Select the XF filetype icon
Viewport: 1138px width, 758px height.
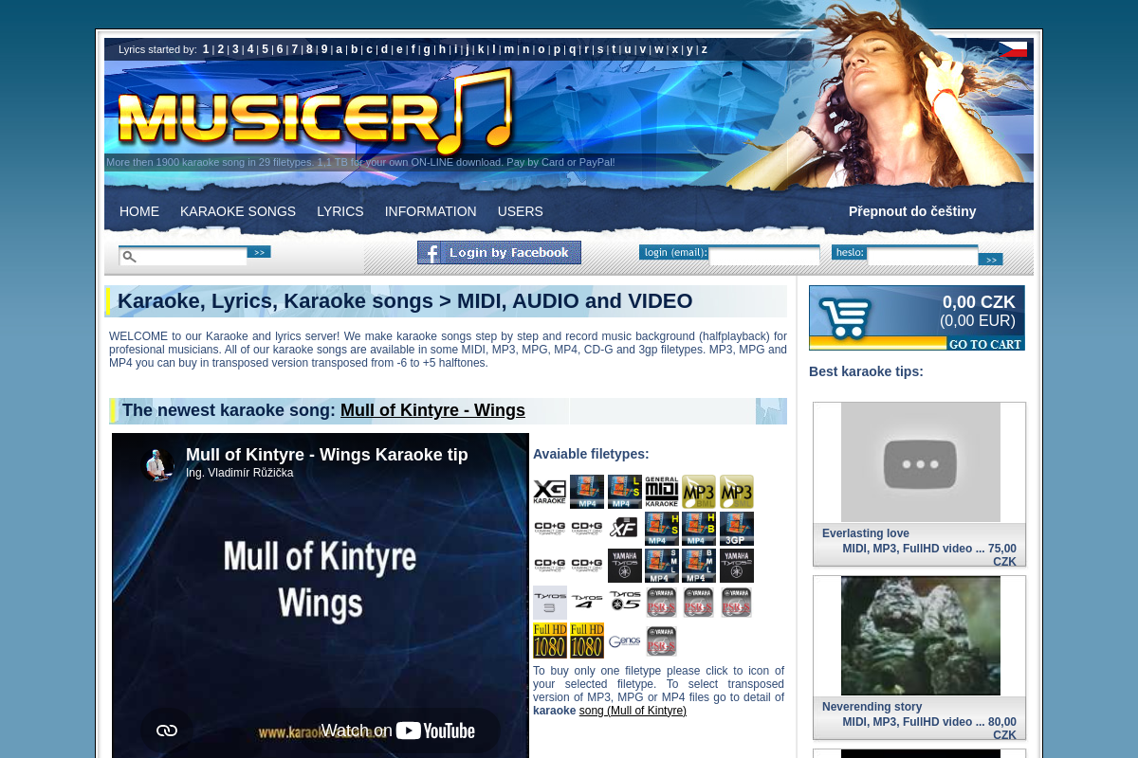click(624, 529)
